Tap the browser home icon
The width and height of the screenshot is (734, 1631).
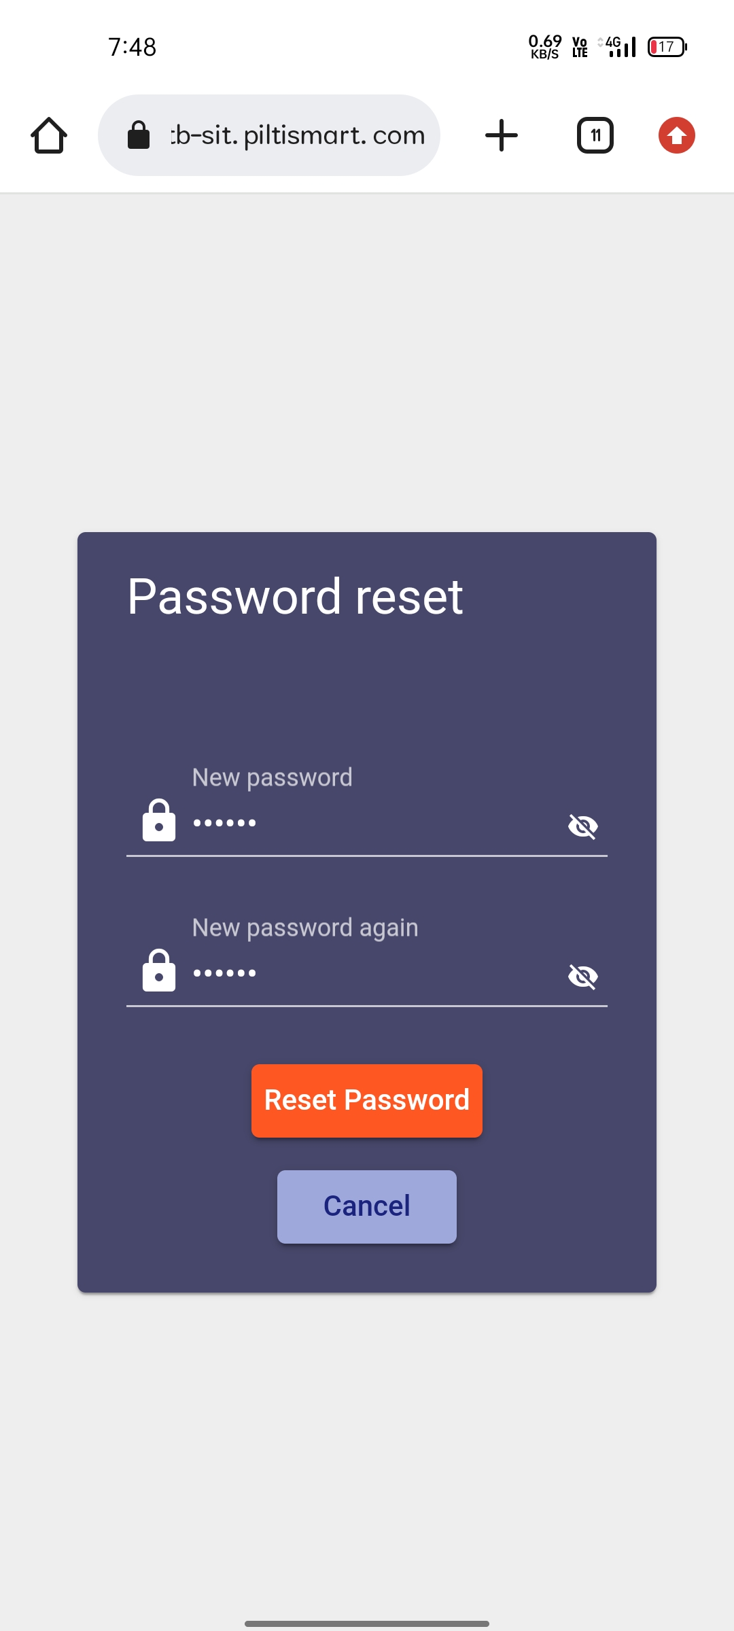coord(49,135)
